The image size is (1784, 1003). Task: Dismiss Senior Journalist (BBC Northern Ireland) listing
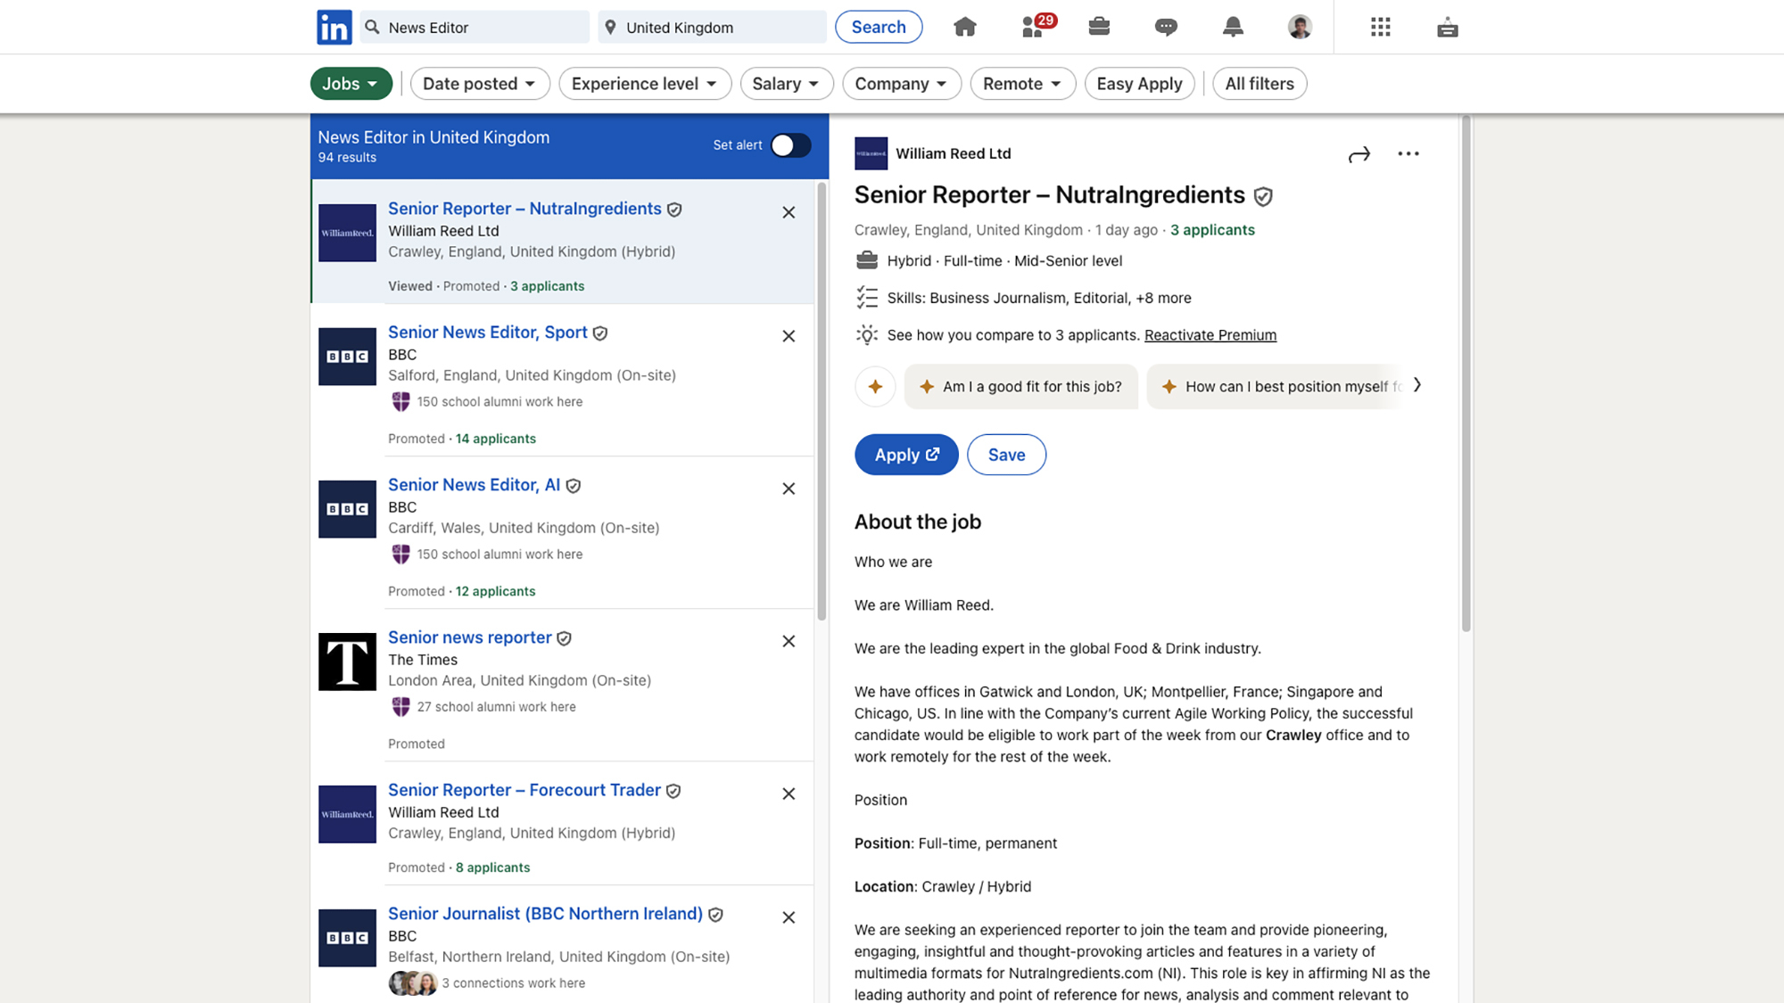click(x=789, y=917)
